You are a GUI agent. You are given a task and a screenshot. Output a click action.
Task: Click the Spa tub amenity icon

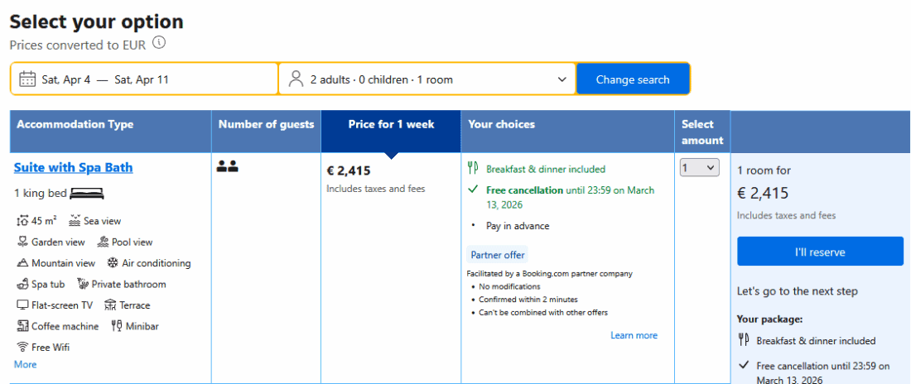point(22,284)
